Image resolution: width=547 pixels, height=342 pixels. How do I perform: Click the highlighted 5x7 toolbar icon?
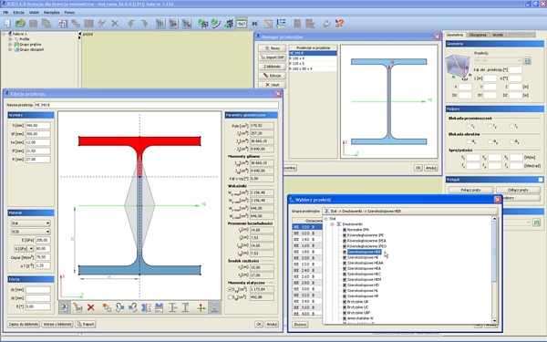click(x=242, y=24)
